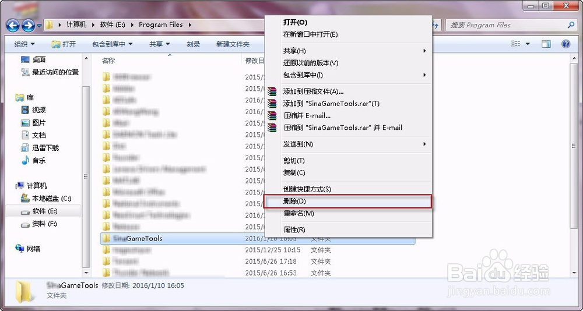The width and height of the screenshot is (583, 311).
Task: Click the file list vertical scrollbar
Action: pyautogui.click(x=573, y=145)
